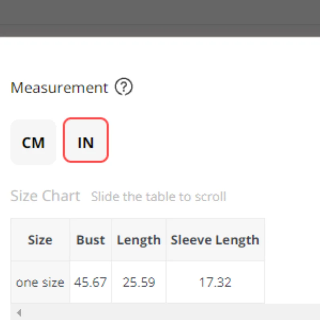Click 'Slide the table to scroll' hint
Viewport: 320px width, 320px height.
pyautogui.click(x=158, y=197)
